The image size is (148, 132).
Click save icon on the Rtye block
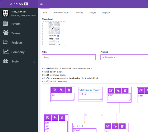pyautogui.click(x=48, y=118)
